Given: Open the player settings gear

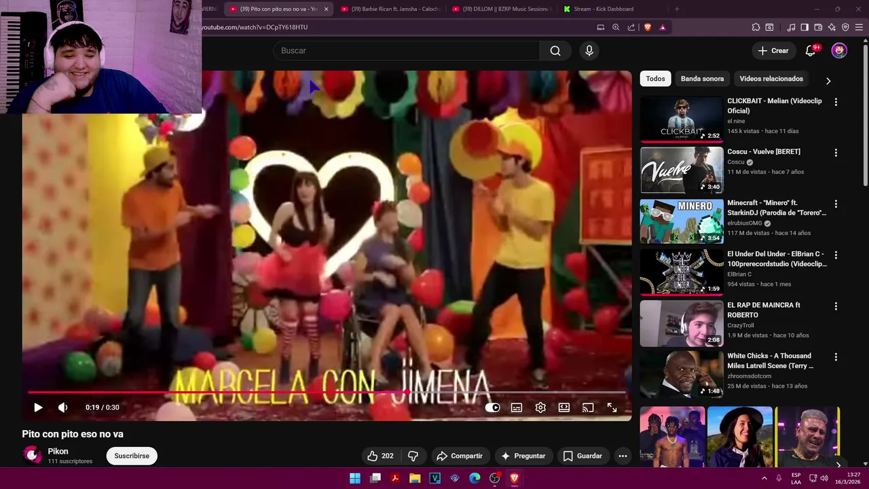Looking at the screenshot, I should click(540, 407).
